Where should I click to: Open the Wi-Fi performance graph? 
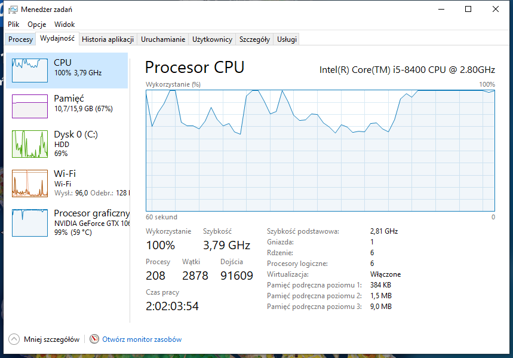click(30, 183)
